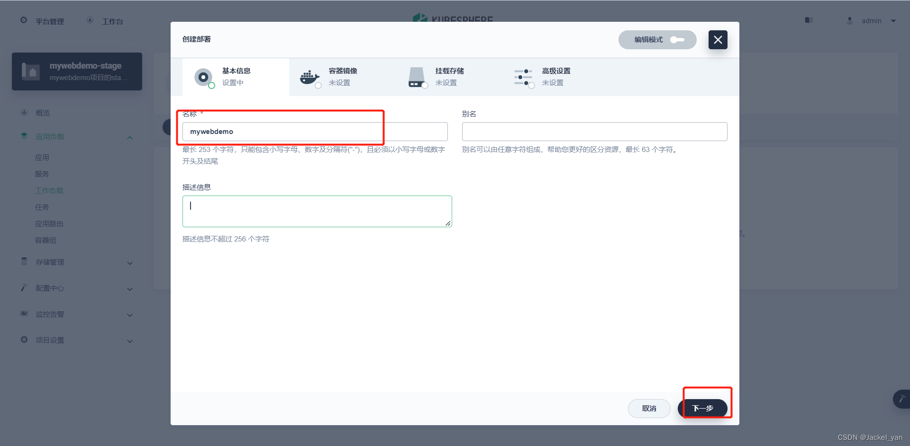Click the floating toolbox hammer button
The image size is (910, 446).
pos(901,399)
